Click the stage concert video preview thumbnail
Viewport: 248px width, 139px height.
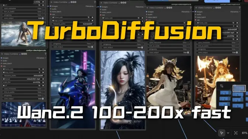pyautogui.click(x=24, y=114)
